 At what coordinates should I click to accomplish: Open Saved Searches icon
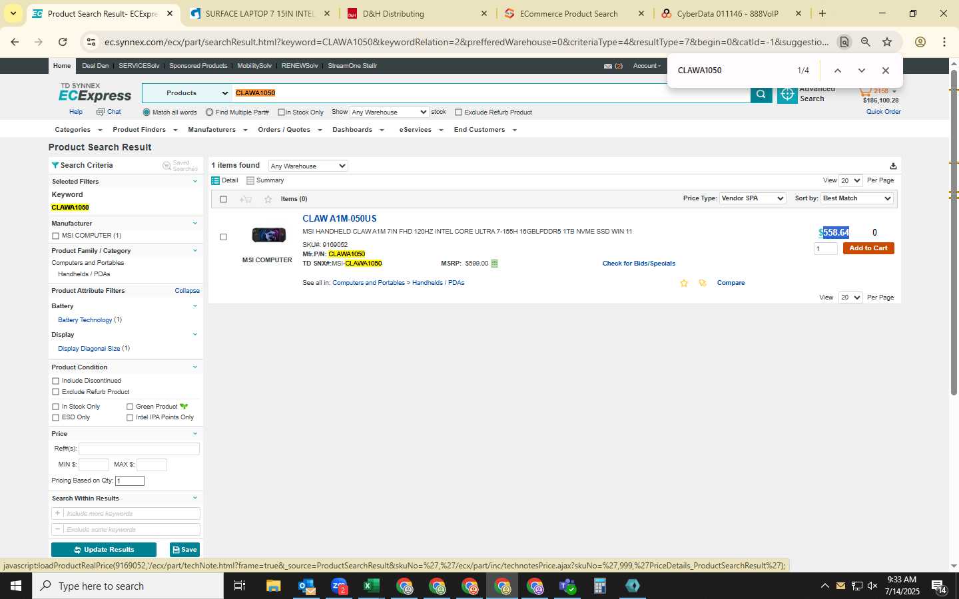(180, 166)
